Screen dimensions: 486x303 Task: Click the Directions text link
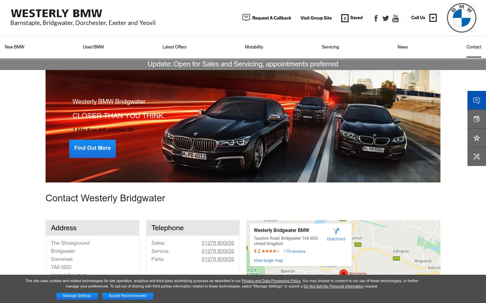click(x=336, y=239)
